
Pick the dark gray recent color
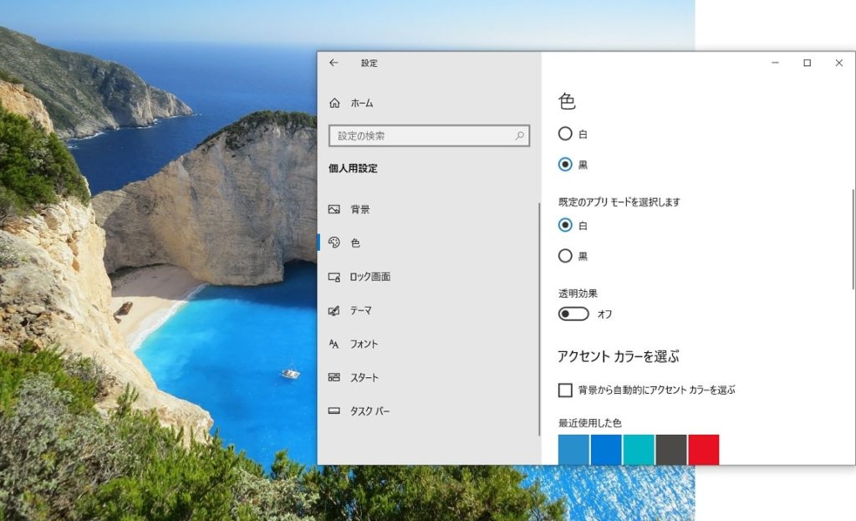pyautogui.click(x=671, y=449)
